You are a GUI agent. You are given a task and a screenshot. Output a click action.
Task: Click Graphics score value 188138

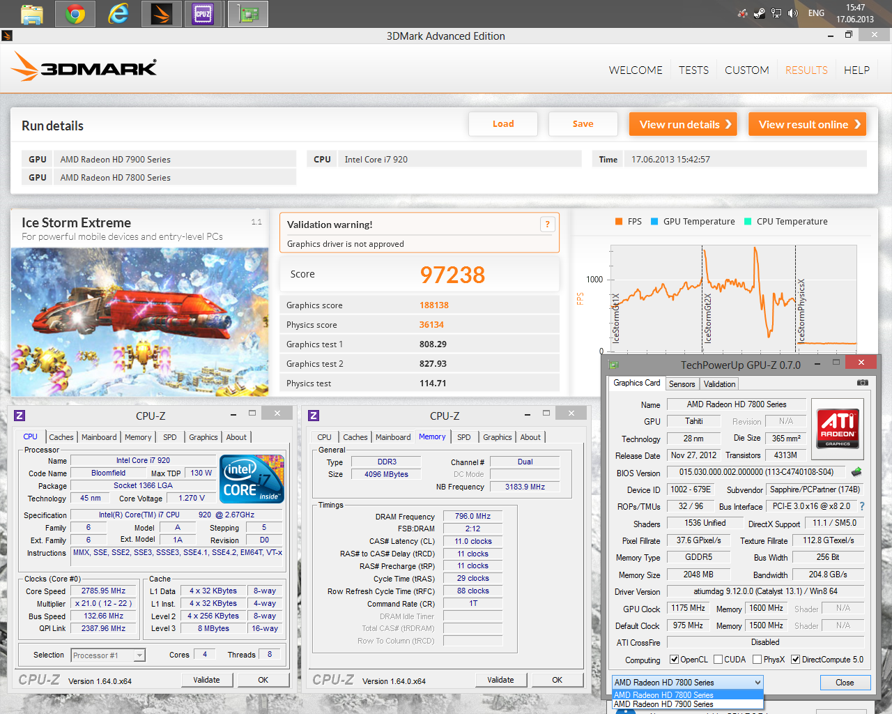click(x=434, y=305)
